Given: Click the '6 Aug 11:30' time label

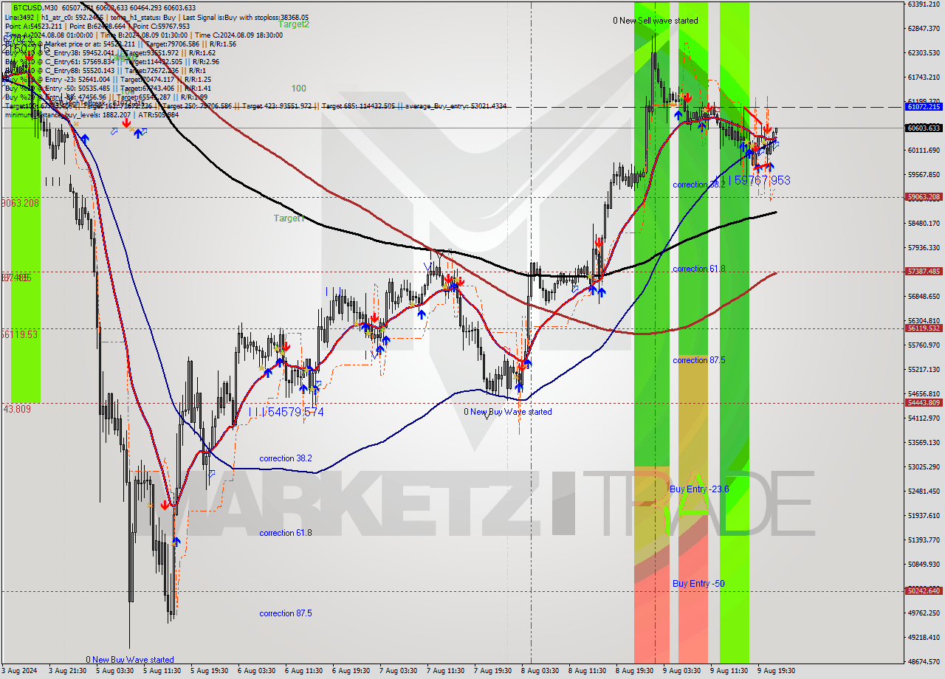Looking at the screenshot, I should click(x=303, y=671).
